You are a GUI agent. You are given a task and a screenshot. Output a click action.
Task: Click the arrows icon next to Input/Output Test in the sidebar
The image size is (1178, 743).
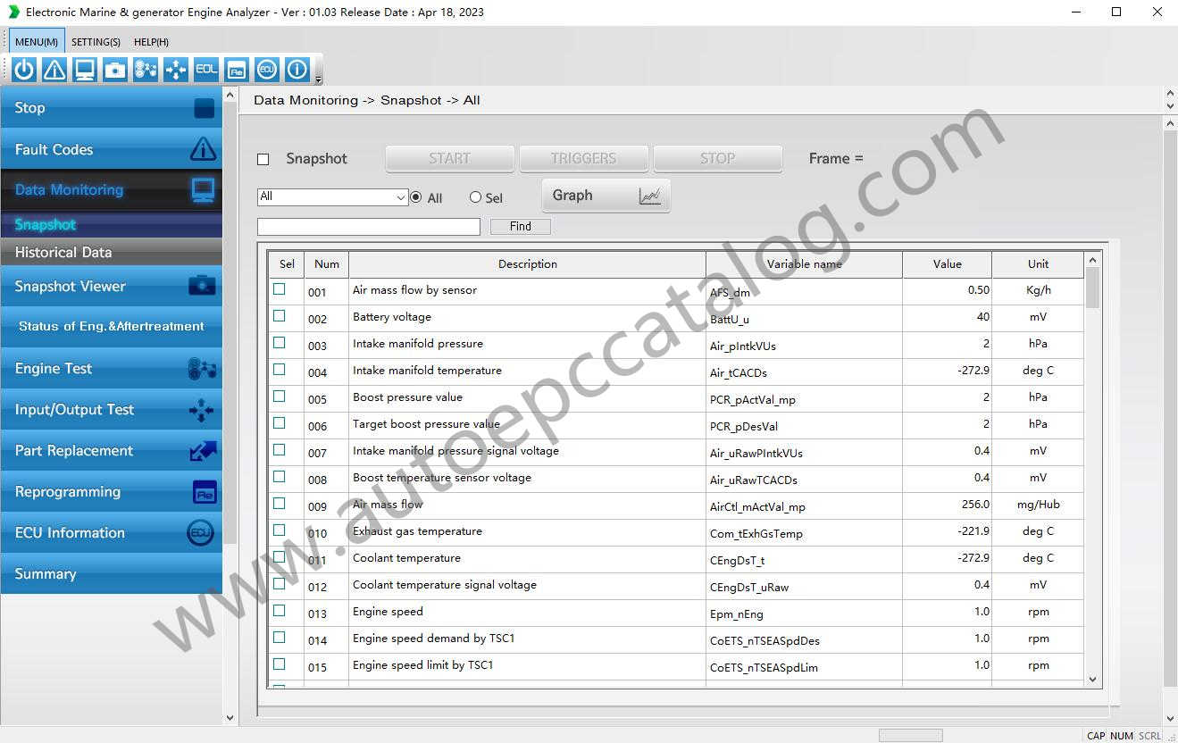pos(202,410)
